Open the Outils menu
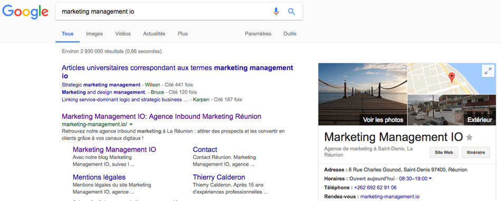This screenshot has height=201, width=501. [290, 34]
